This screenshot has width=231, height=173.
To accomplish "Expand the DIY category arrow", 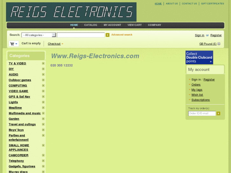I will tap(43, 69).
